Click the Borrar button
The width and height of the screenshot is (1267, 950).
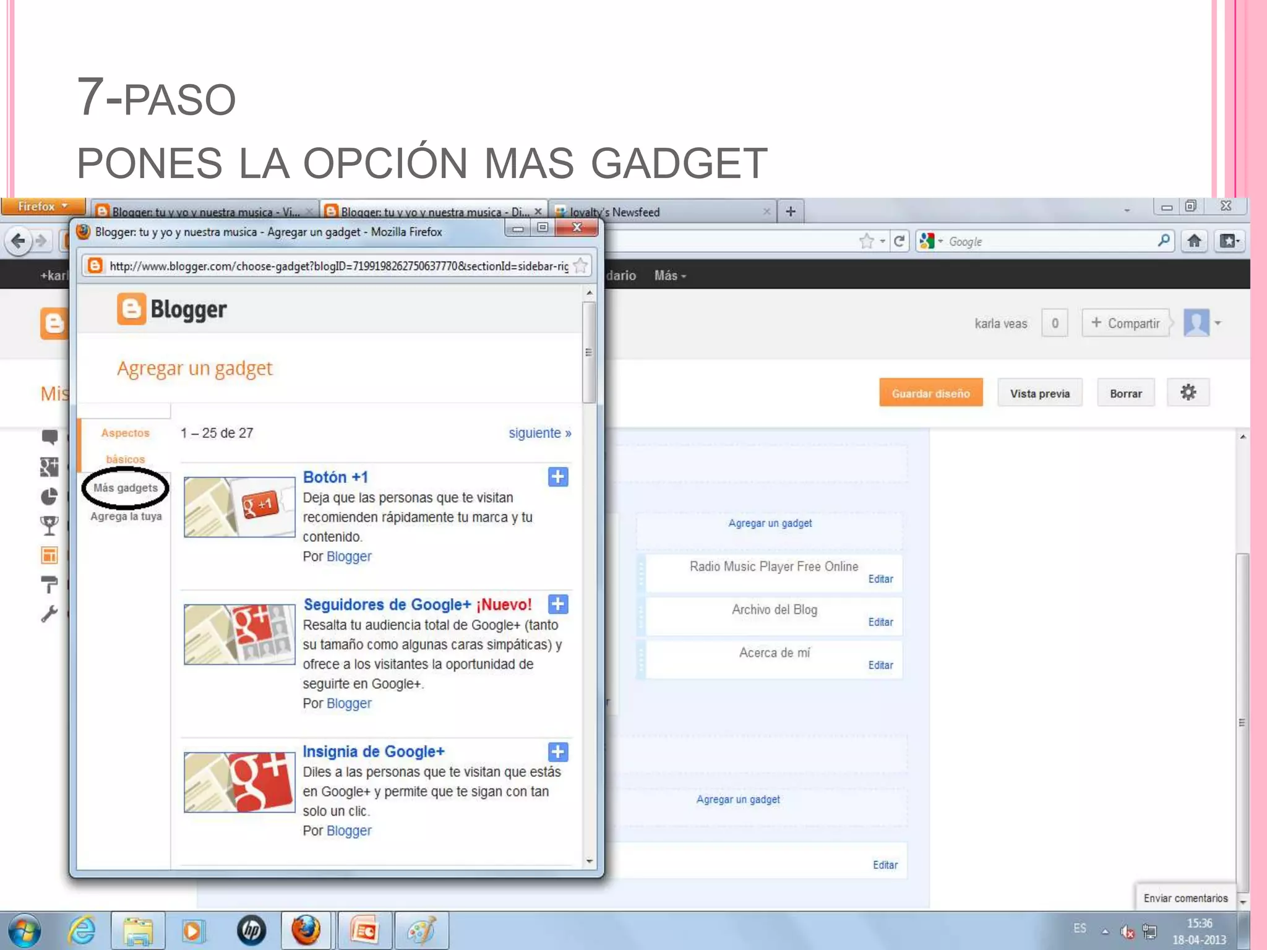point(1126,393)
